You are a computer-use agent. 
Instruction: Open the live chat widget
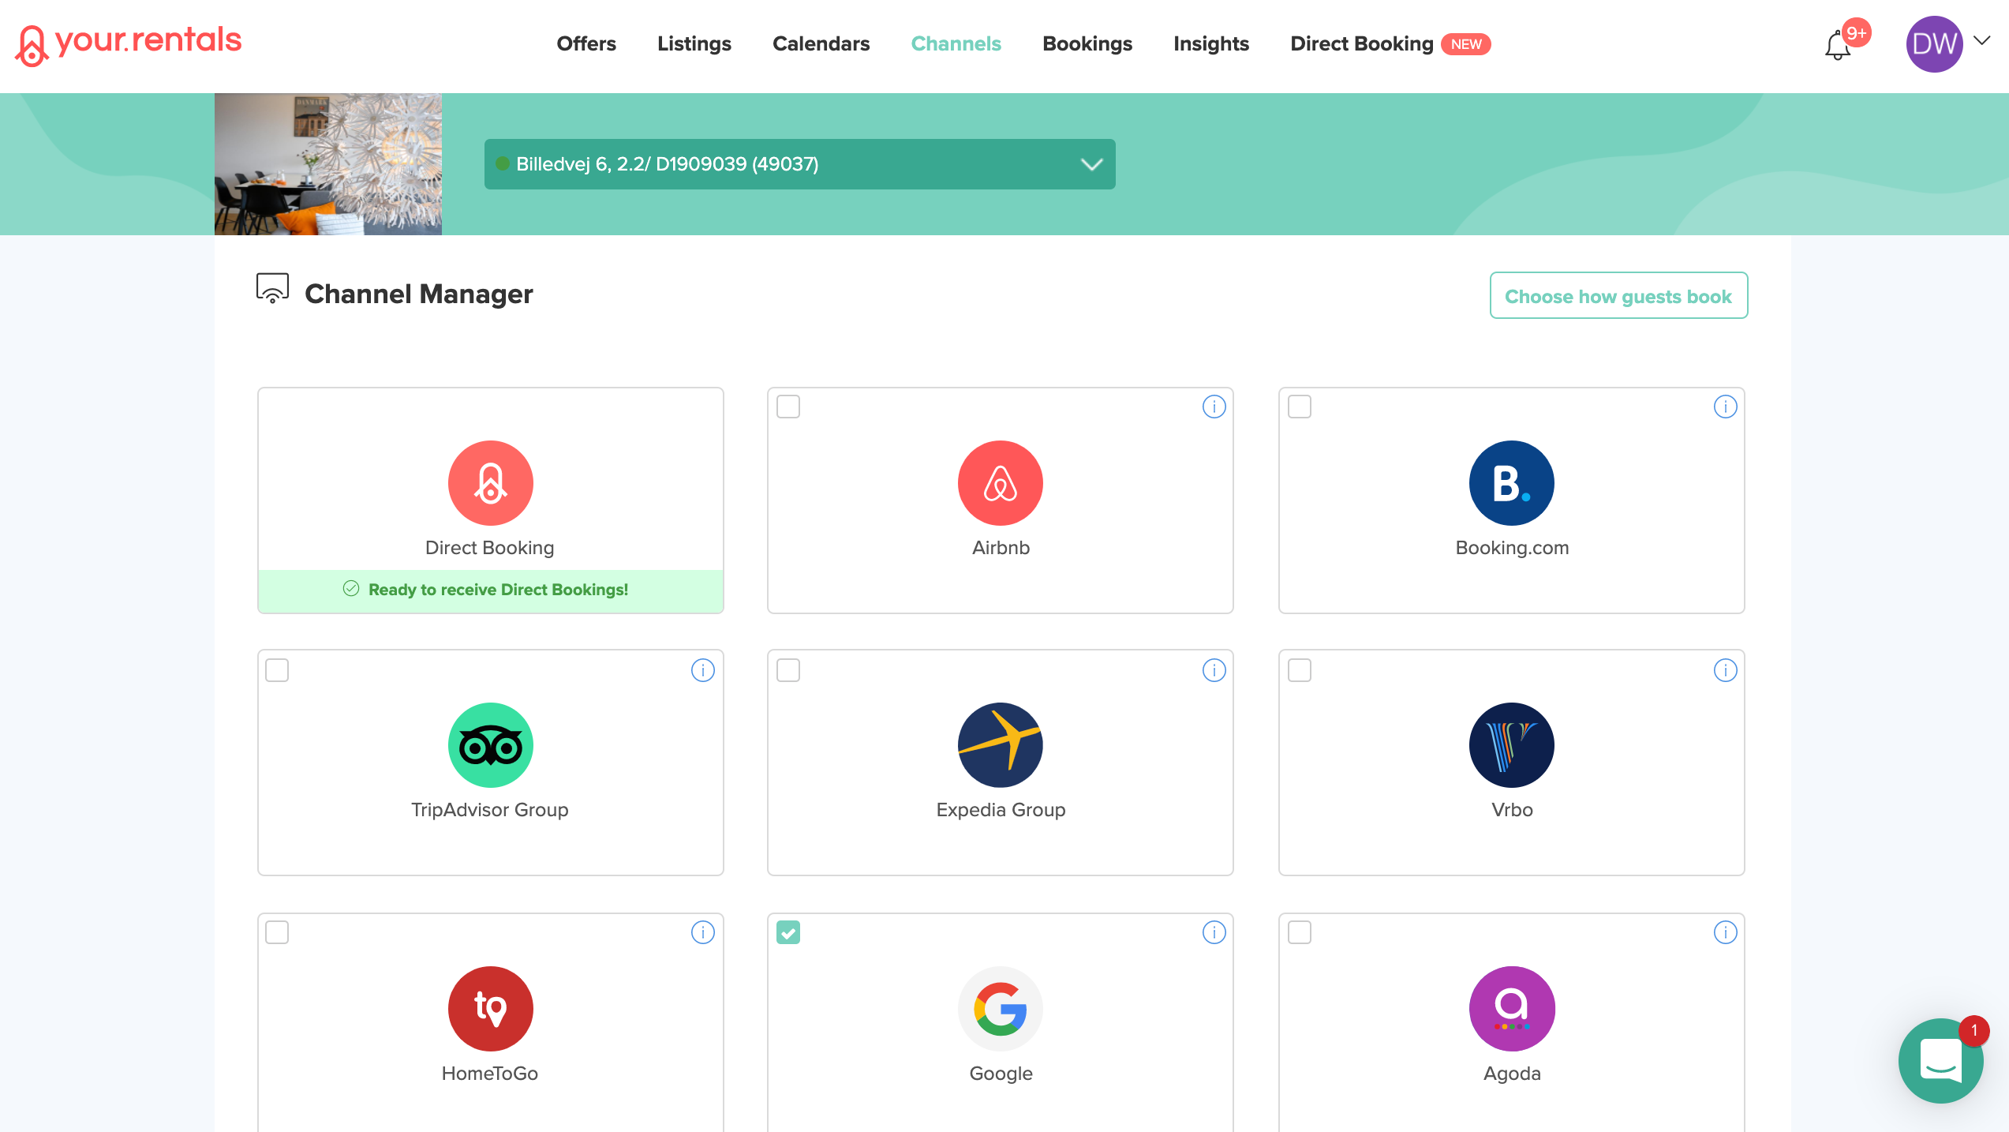1940,1060
